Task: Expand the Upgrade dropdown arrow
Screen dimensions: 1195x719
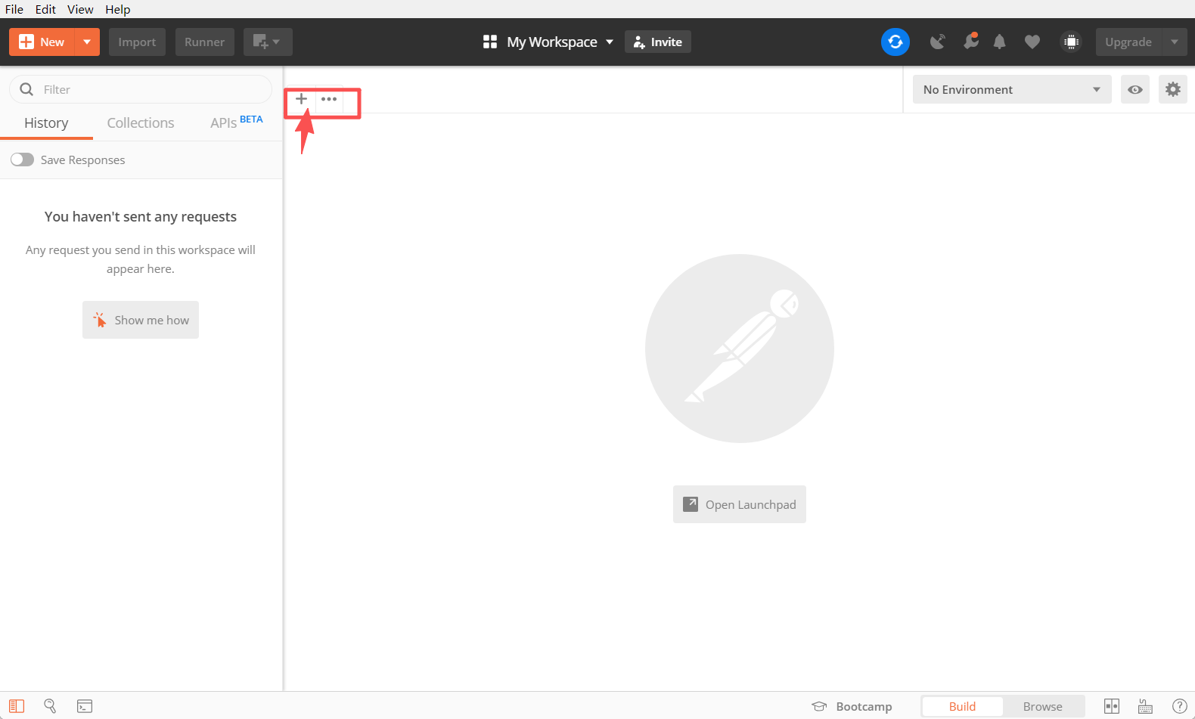Action: pos(1175,42)
